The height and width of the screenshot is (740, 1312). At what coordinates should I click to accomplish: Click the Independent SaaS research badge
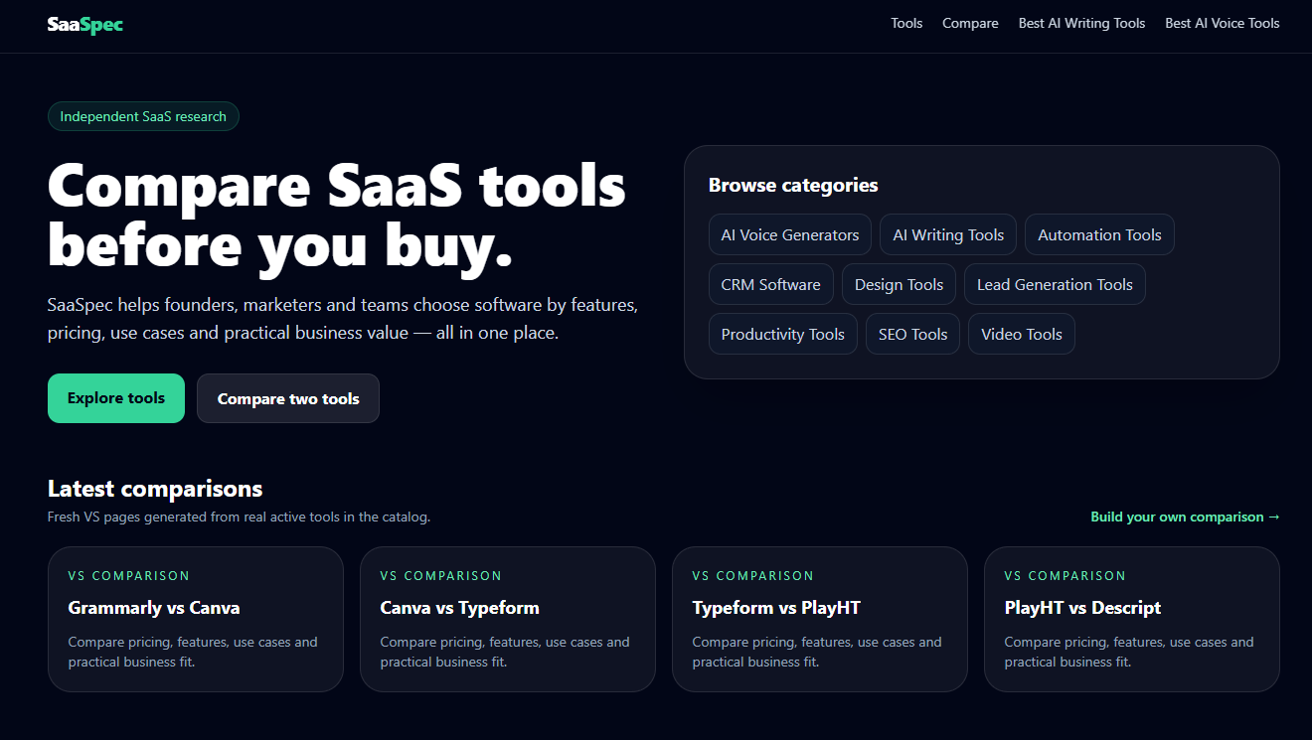tap(143, 116)
